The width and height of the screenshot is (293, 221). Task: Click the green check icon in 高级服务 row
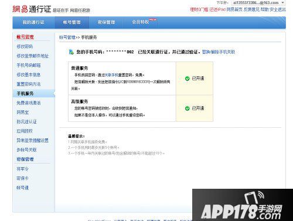point(187,108)
